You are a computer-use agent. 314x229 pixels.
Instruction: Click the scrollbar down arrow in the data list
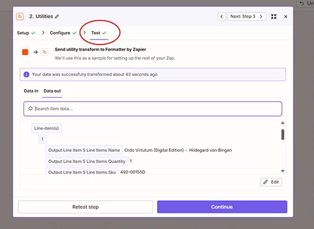click(283, 171)
